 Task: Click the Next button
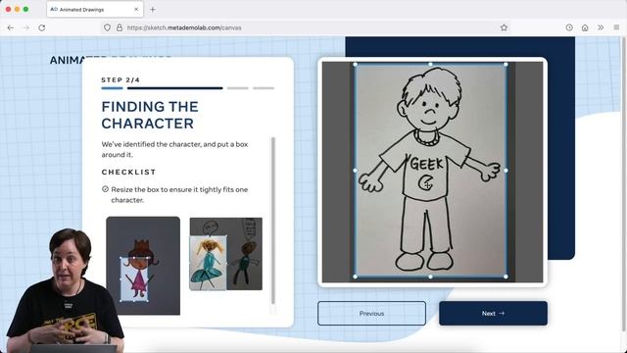click(493, 314)
